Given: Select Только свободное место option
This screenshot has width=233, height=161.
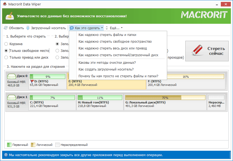Looking at the screenshot, I should tap(6, 51).
